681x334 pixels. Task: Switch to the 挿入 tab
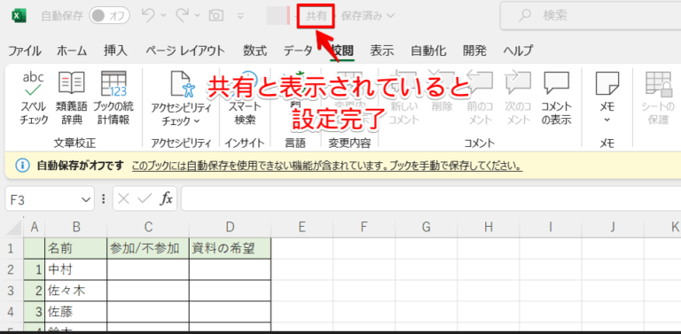[115, 50]
